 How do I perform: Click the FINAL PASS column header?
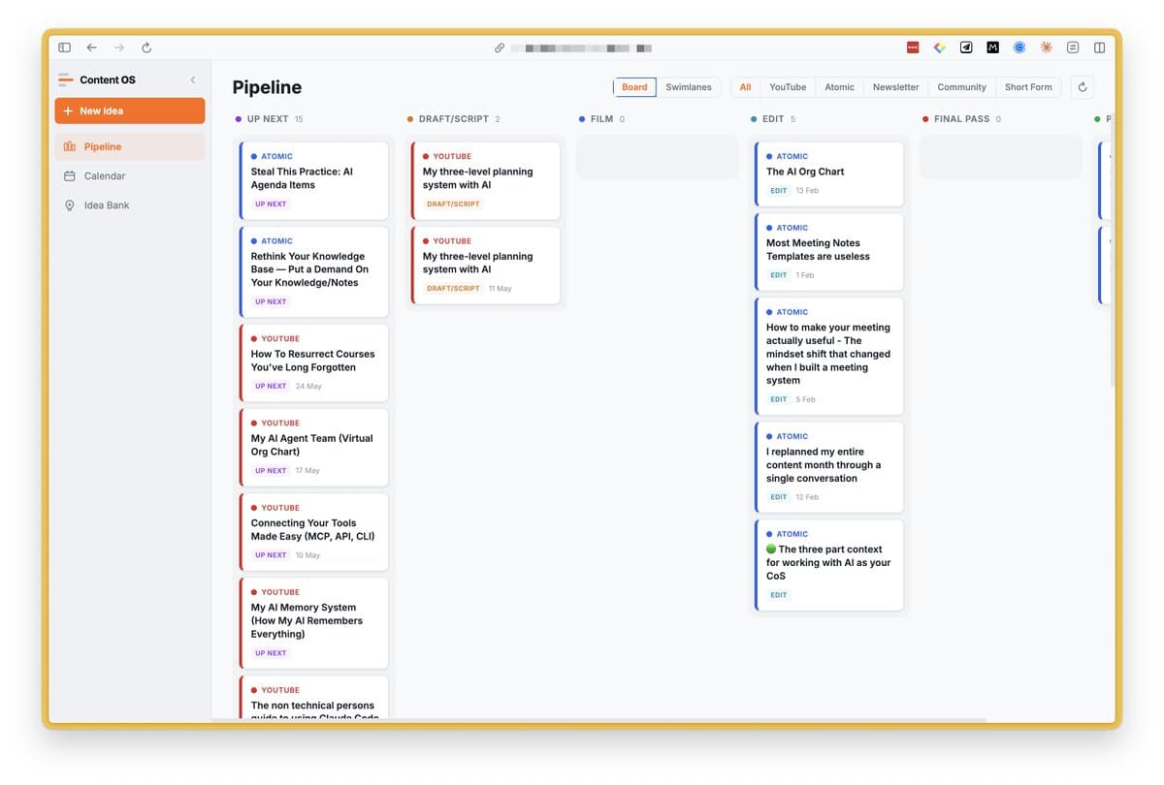tap(961, 119)
